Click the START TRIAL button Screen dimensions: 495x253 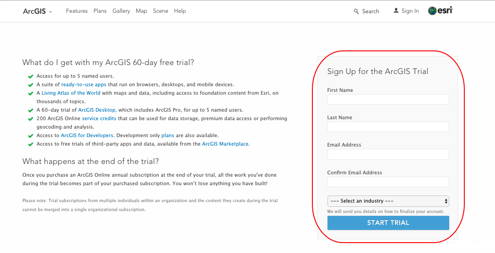coord(388,223)
